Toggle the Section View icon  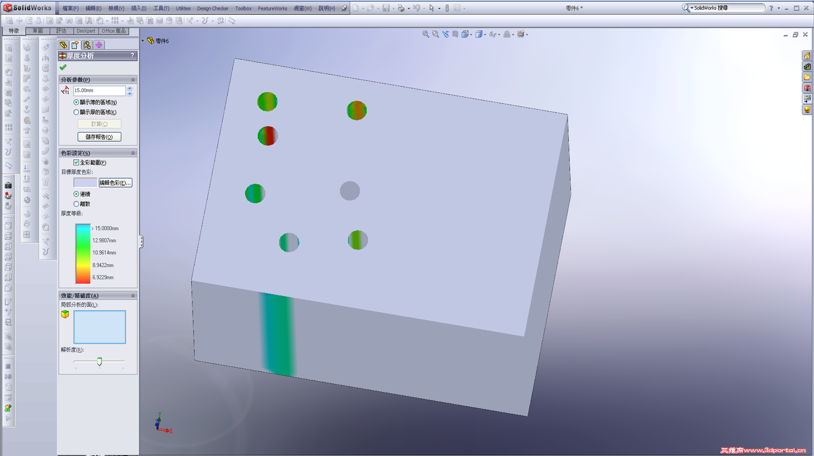coord(455,34)
